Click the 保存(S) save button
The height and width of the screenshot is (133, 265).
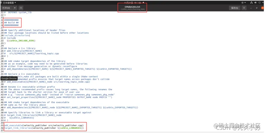click(x=235, y=8)
